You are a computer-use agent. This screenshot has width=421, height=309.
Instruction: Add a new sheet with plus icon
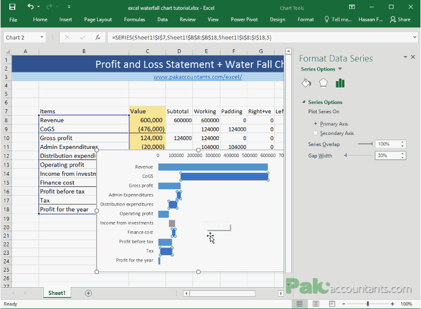pos(88,293)
